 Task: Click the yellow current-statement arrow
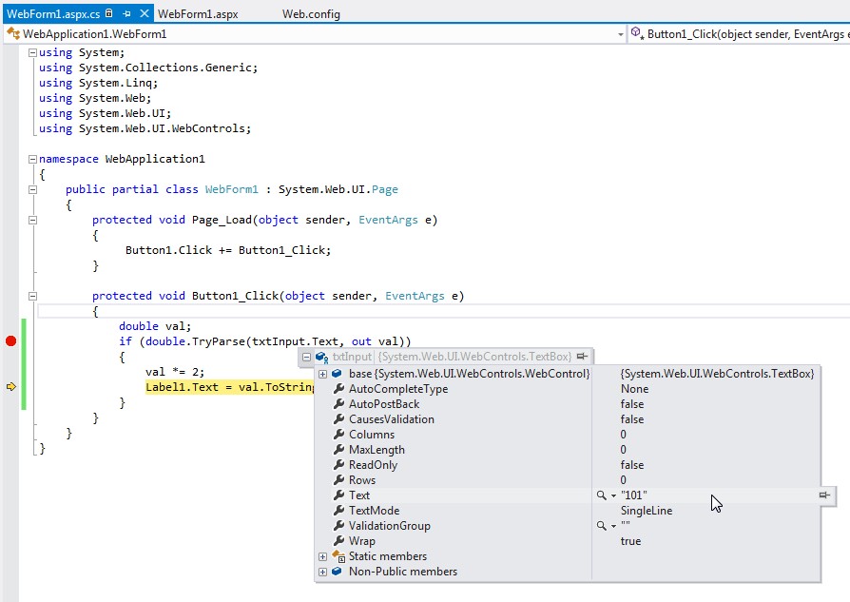click(10, 387)
